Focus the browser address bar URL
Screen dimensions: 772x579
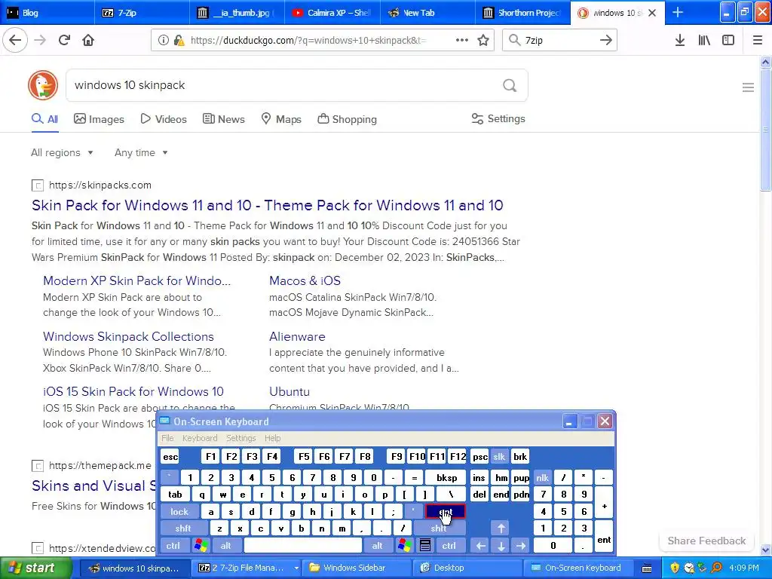[x=308, y=41]
